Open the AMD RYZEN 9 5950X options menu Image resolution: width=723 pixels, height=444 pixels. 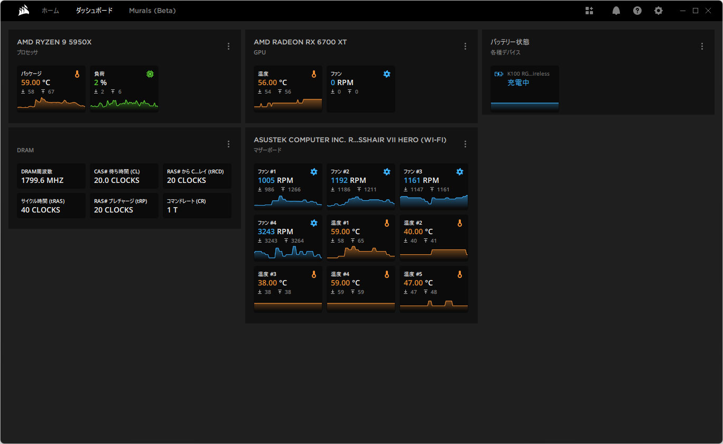pyautogui.click(x=228, y=47)
